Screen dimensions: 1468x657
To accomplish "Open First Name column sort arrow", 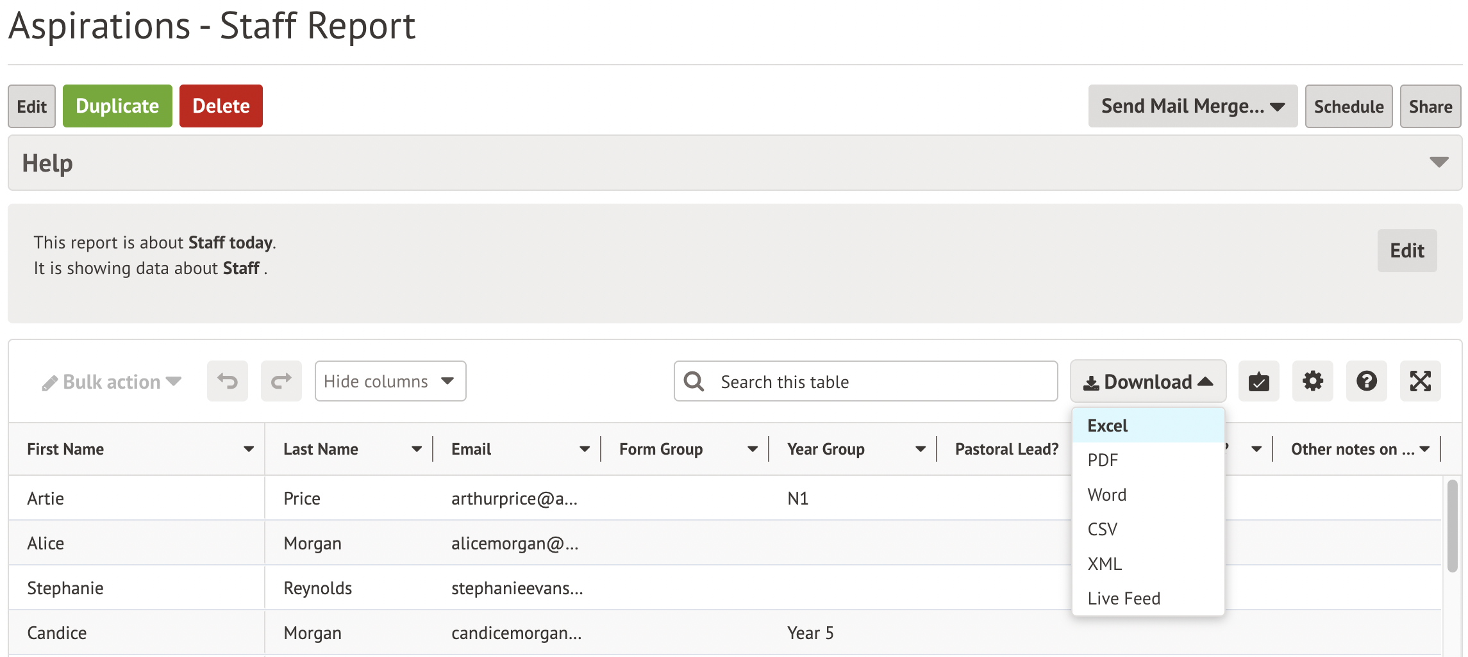I will coord(248,450).
